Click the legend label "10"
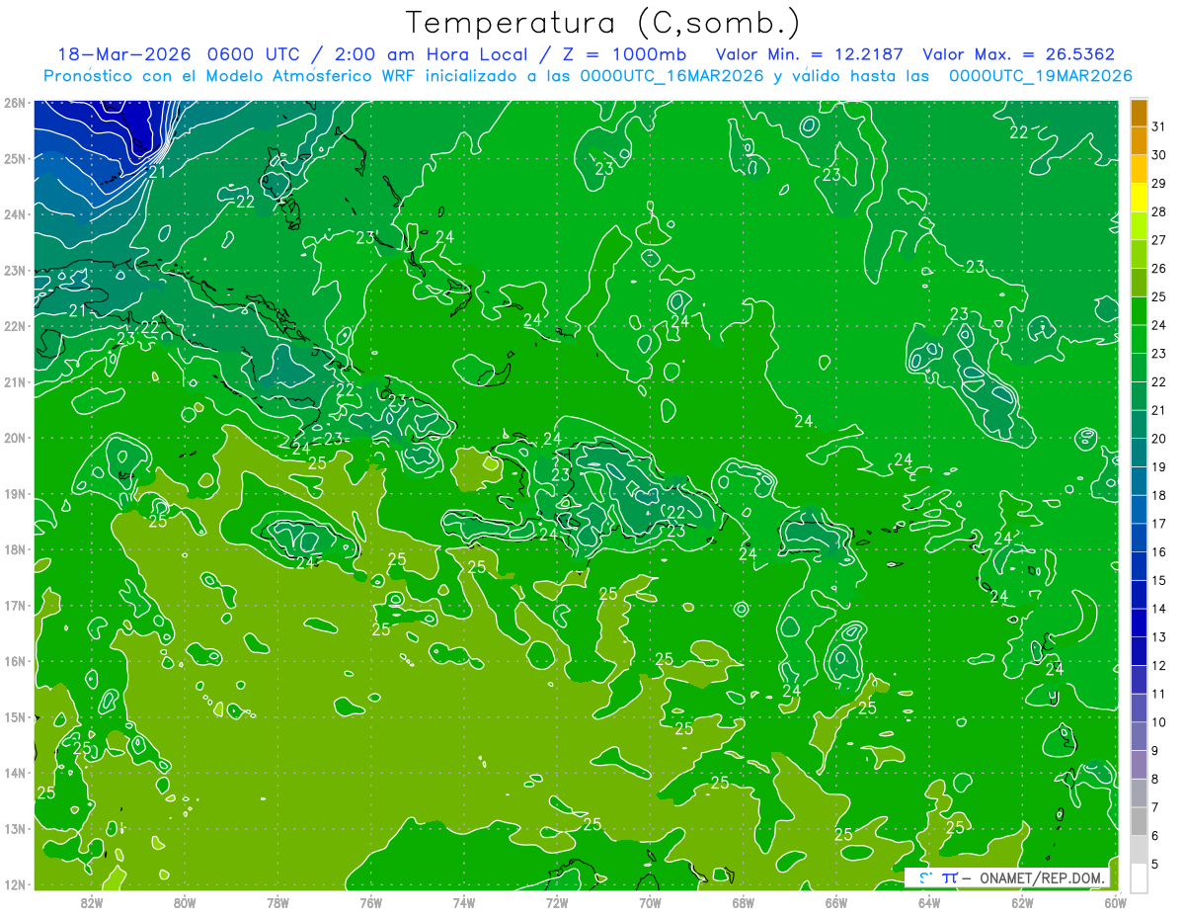 click(1159, 721)
